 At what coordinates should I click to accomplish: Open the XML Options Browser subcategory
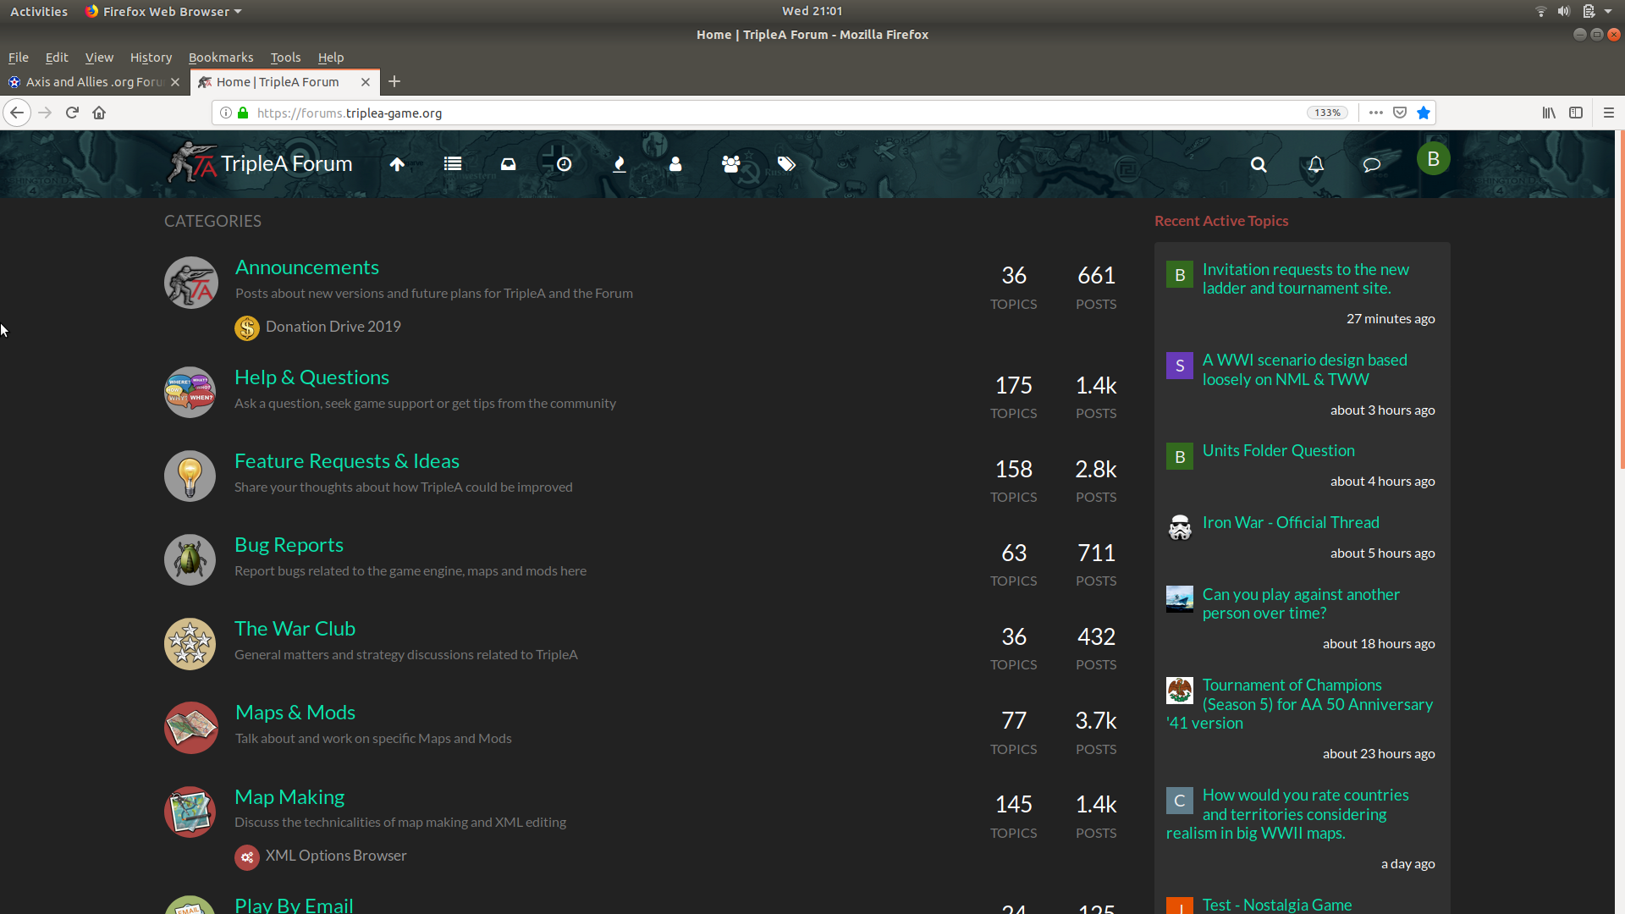coord(336,856)
